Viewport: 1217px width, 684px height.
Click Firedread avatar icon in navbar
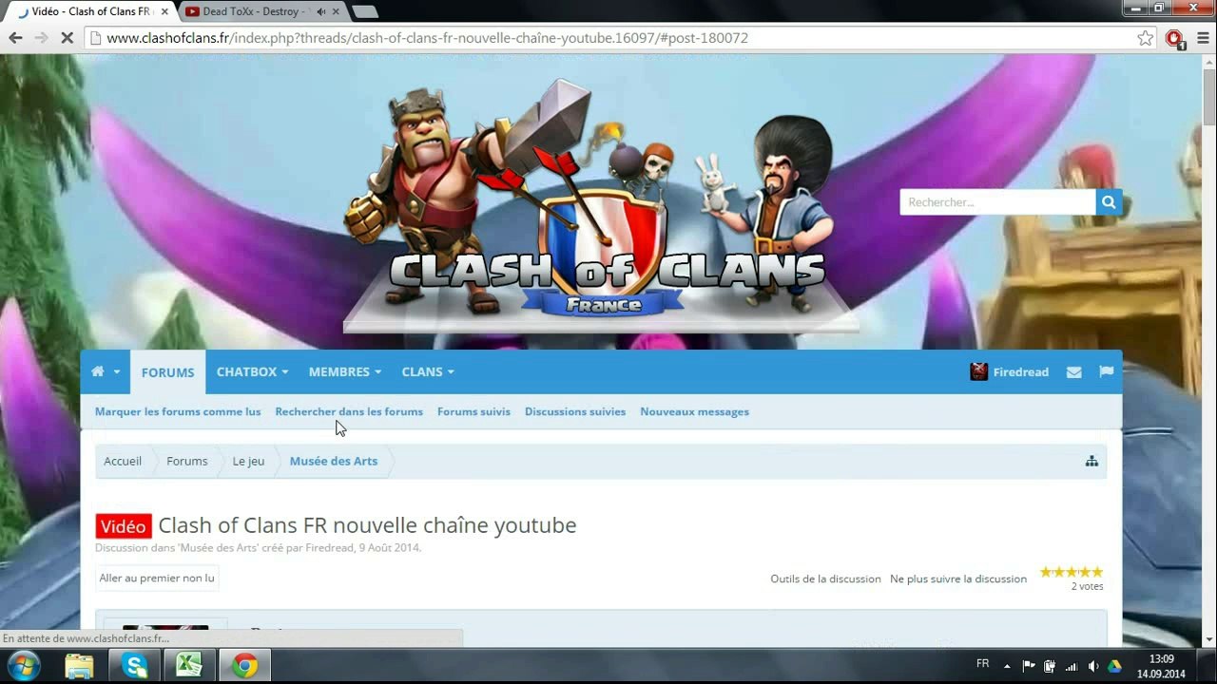coord(978,371)
